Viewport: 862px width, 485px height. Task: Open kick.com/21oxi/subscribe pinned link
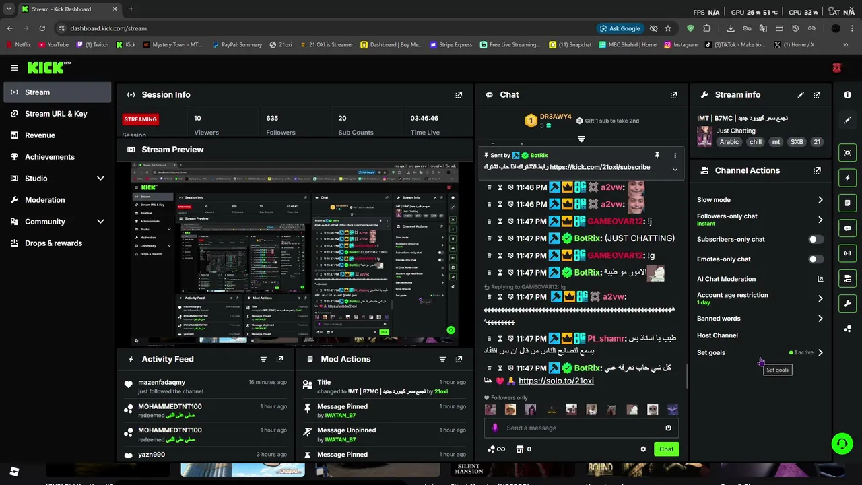click(x=599, y=168)
